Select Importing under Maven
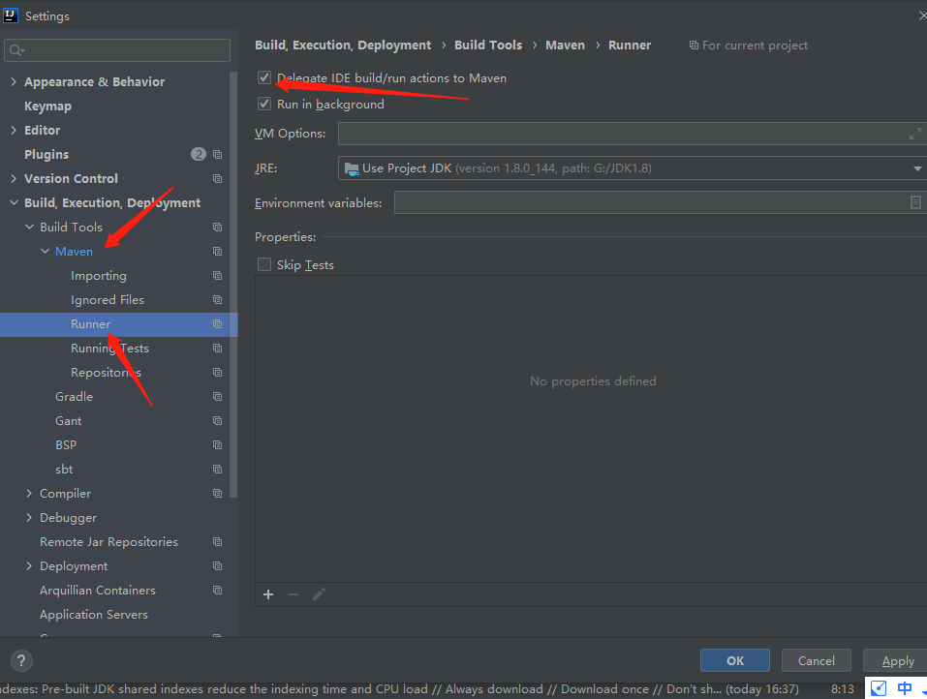 click(99, 275)
